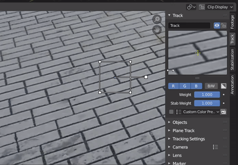This screenshot has width=238, height=165.
Task: Click the custom color preset apply icon
Action: pos(224,112)
